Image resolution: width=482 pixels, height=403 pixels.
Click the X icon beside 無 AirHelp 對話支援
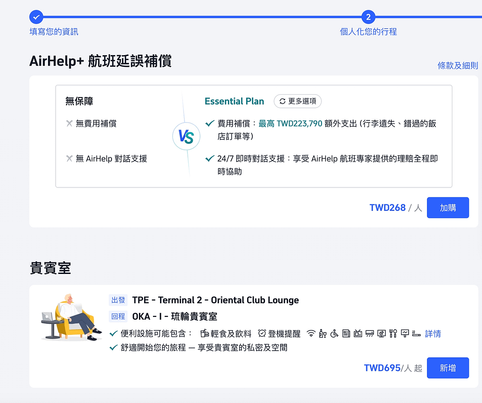coord(69,158)
